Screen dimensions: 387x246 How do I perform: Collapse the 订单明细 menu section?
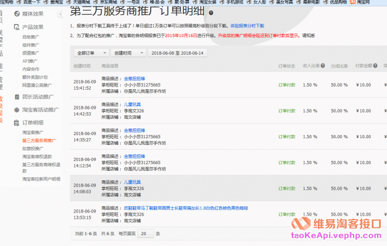click(x=33, y=123)
